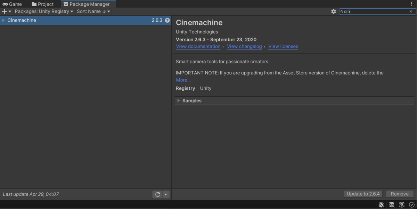Open the refresh options dropdown arrow
Screen dimensions: 417x209
pyautogui.click(x=166, y=194)
